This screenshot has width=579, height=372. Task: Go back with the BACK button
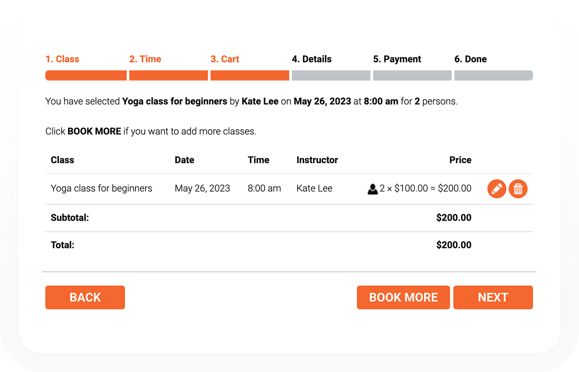click(x=85, y=297)
